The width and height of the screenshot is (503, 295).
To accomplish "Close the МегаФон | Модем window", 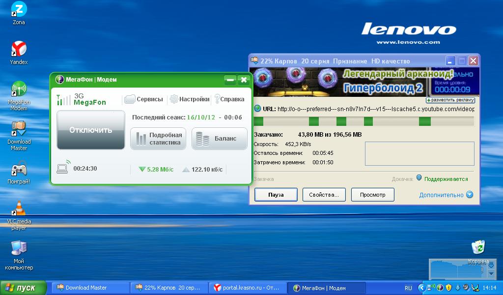I will [x=244, y=80].
